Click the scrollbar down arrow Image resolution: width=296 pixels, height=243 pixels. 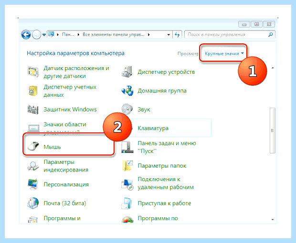pyautogui.click(x=273, y=220)
